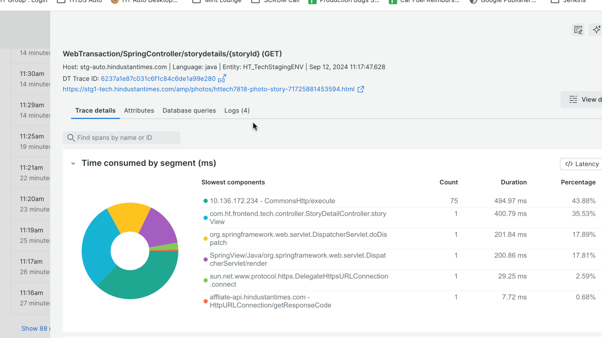Open the AI sparkle assistant icon
Viewport: 602px width, 338px height.
tap(596, 30)
